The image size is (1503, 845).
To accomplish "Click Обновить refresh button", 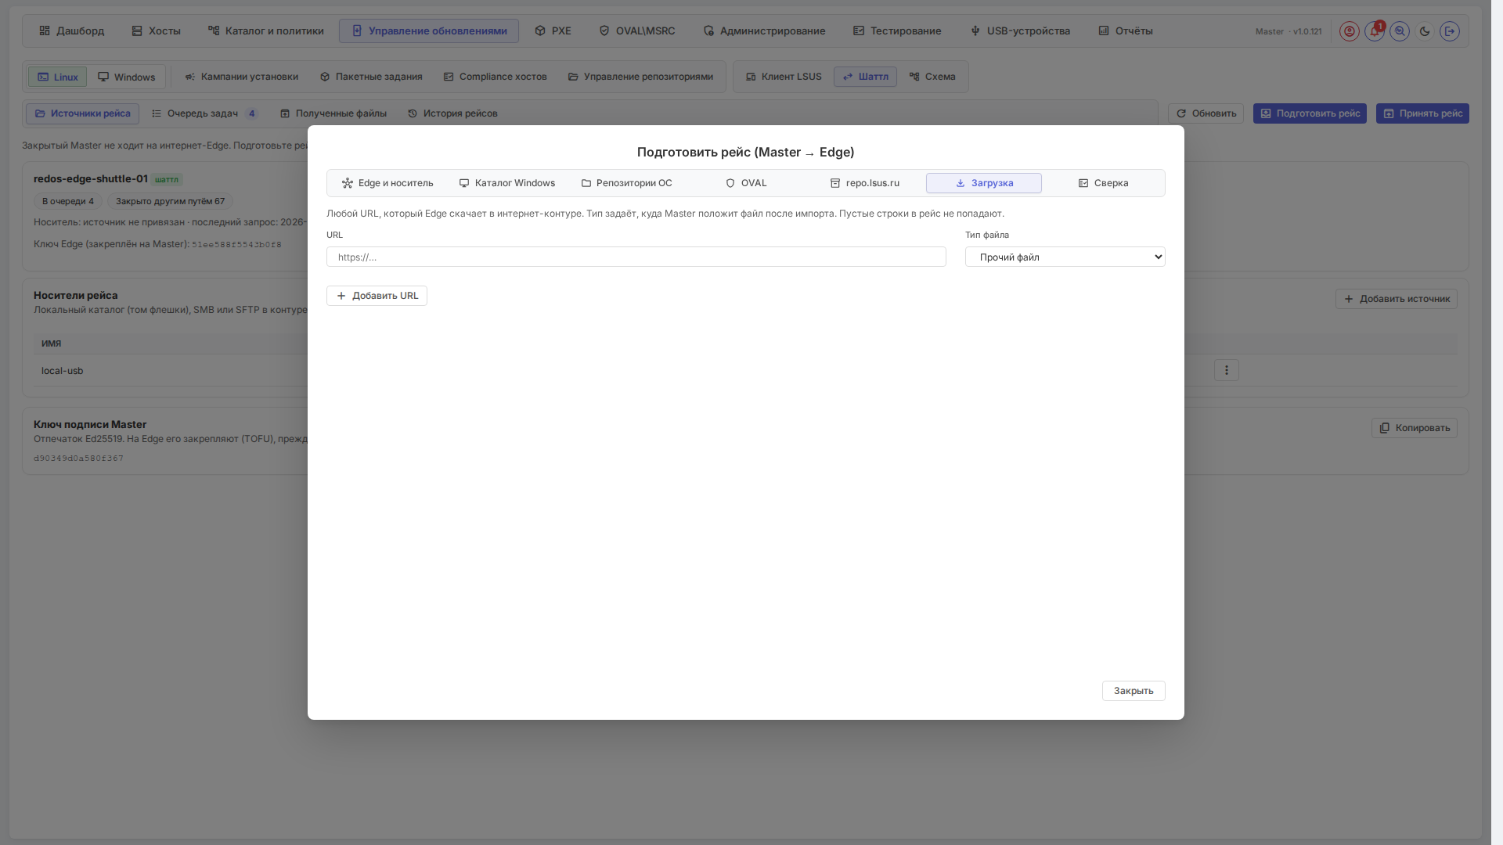I will (1206, 113).
